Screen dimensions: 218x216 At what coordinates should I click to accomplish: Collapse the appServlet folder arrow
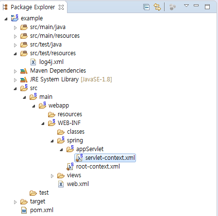click(61, 150)
